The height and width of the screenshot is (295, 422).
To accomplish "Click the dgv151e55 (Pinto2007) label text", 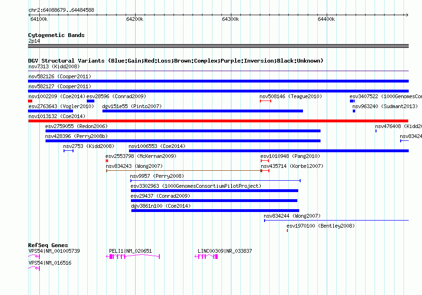I will 132,106.
